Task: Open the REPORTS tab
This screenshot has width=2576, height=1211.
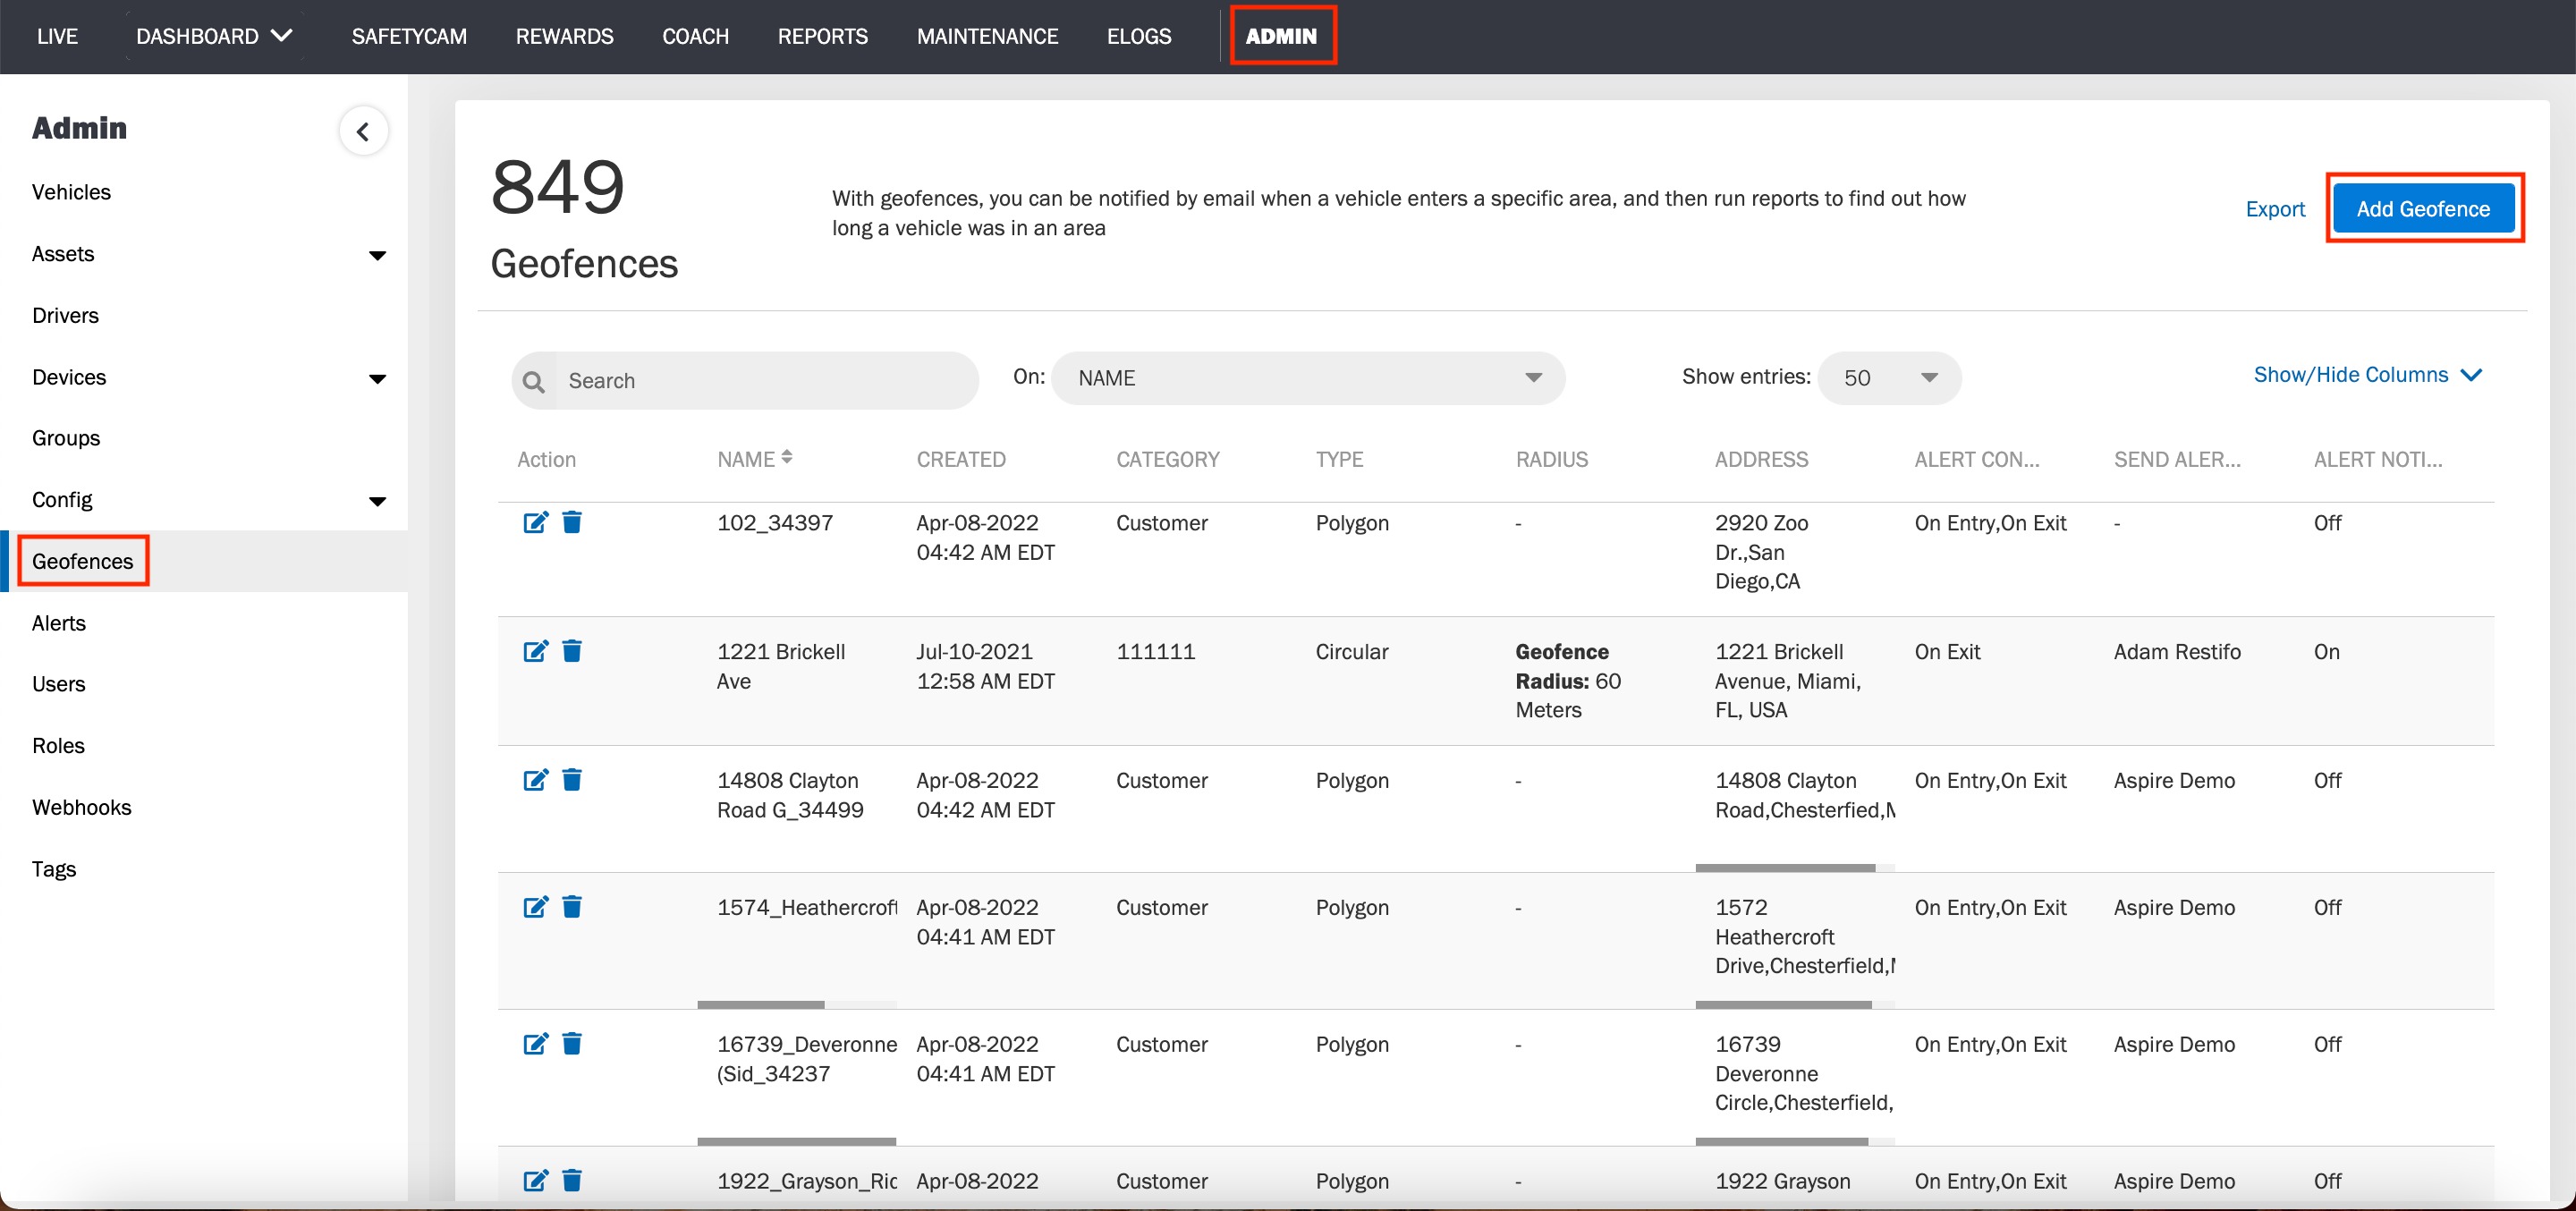Action: (822, 36)
